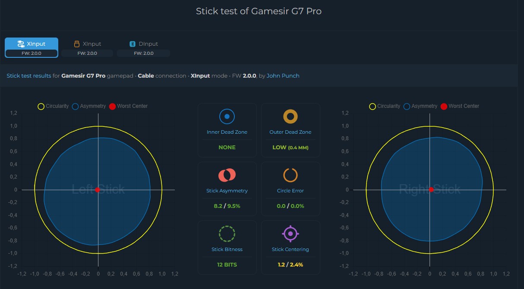Click the Stick Centering label link

[290, 249]
